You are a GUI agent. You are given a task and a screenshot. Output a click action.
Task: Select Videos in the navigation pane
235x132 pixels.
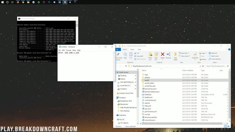(122, 79)
